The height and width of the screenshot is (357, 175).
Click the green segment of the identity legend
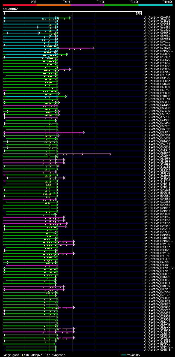121,5
